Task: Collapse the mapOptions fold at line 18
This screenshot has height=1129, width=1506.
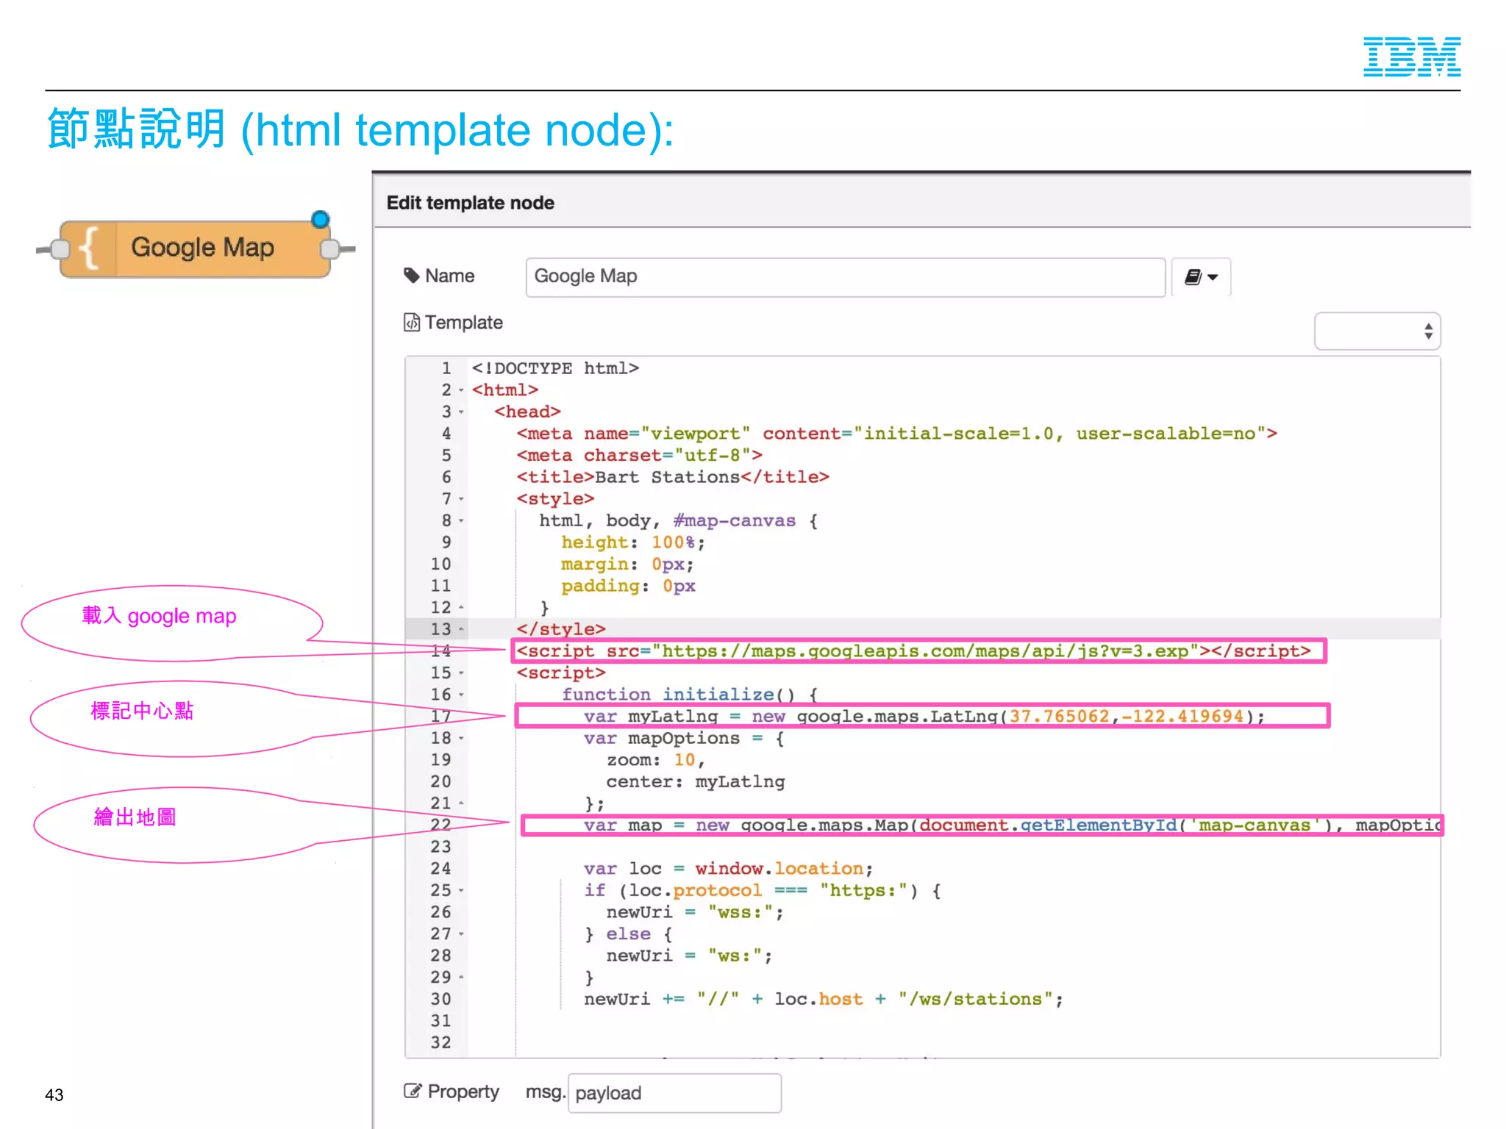Action: [461, 738]
